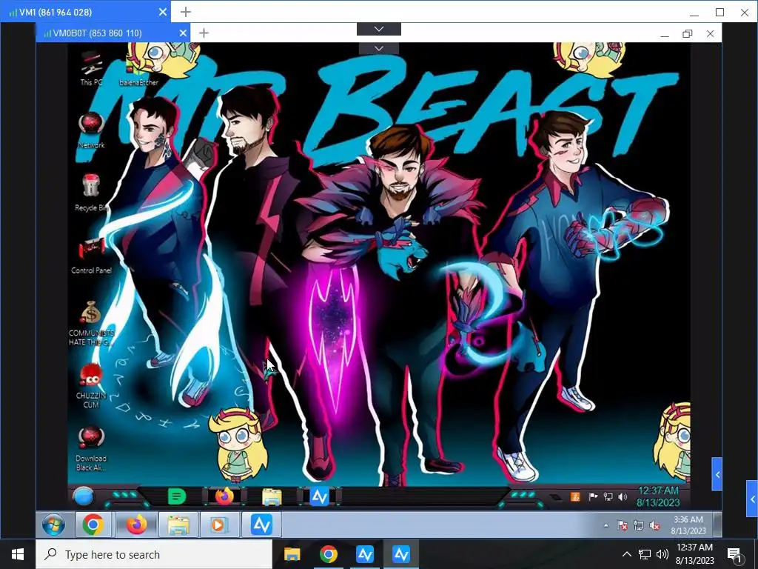Expand the lower AnyDesk toolbar chevron
758x569 pixels.
tap(379, 48)
